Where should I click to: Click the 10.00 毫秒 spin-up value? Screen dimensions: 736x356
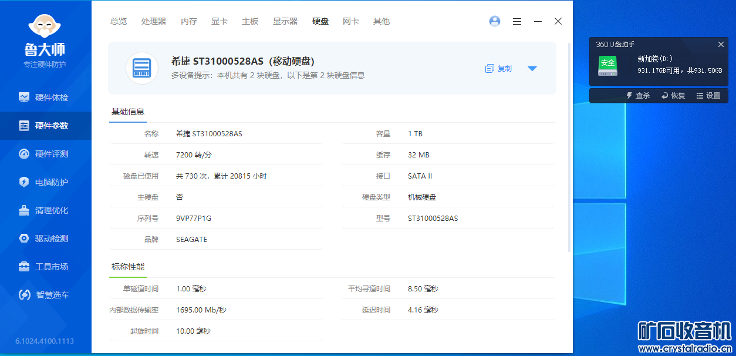click(x=193, y=331)
